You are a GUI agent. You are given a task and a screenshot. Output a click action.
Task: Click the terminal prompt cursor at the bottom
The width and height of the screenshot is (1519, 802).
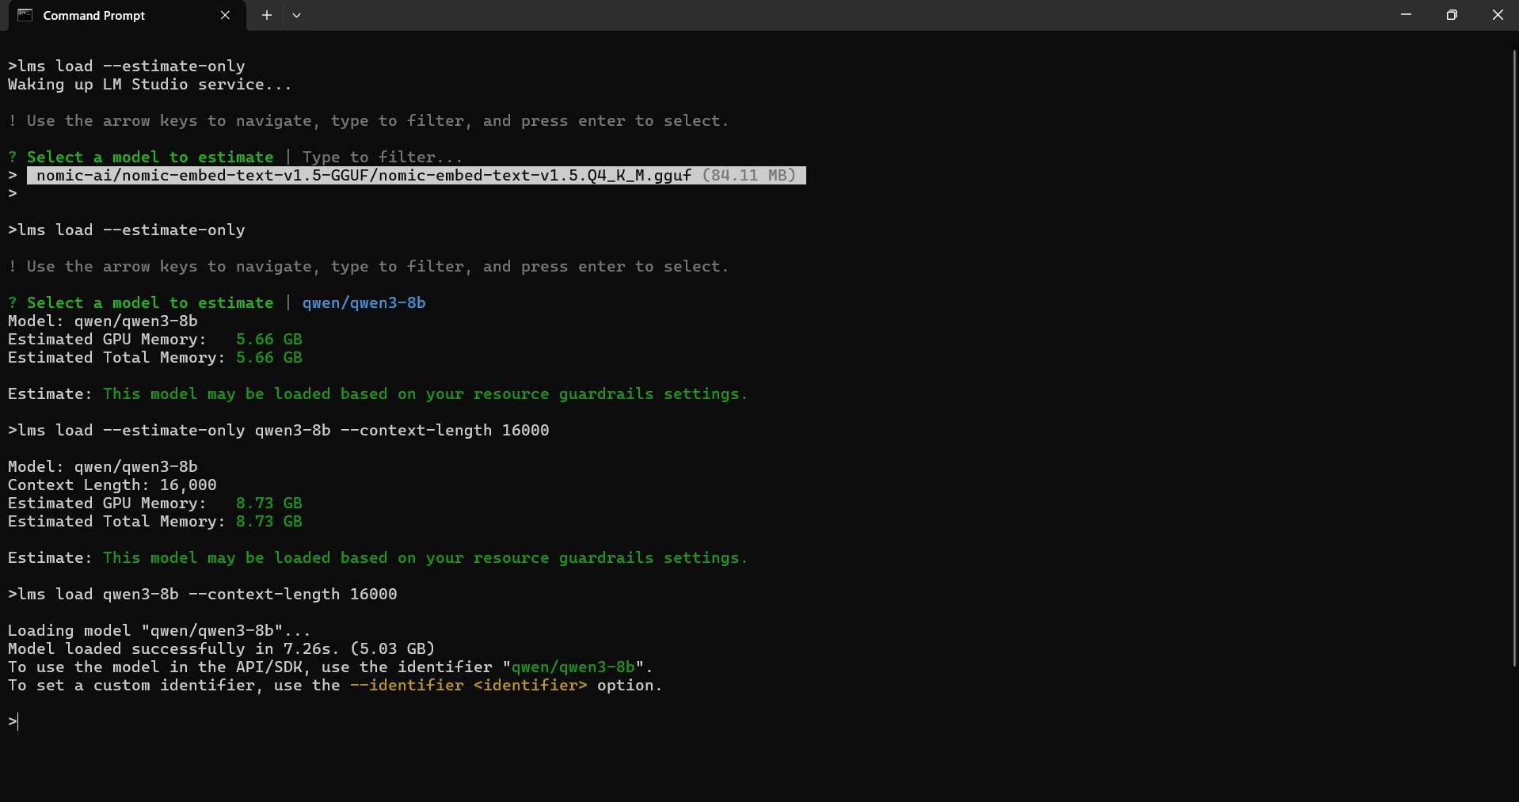coord(16,721)
